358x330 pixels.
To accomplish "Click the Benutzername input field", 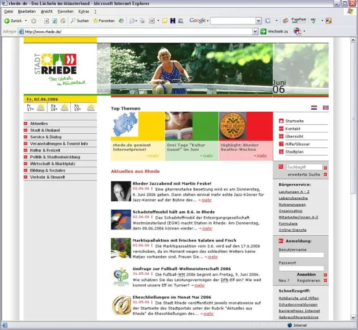I will tap(301, 255).
